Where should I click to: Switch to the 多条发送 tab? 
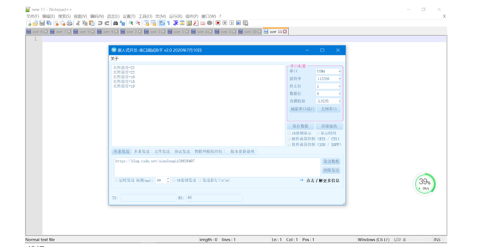(141, 151)
